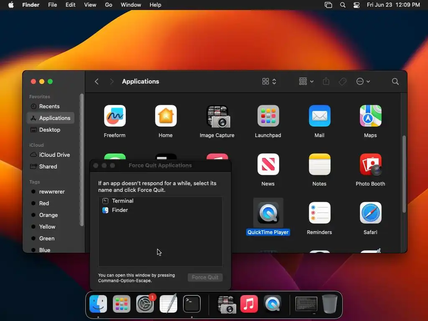The image size is (428, 321).
Task: Open the group-by dropdown in toolbar
Action: (306, 82)
